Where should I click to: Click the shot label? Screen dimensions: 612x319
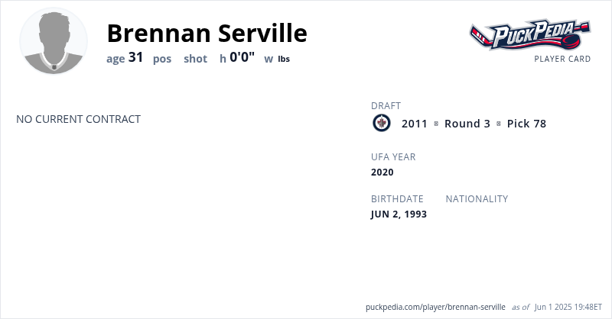click(195, 59)
